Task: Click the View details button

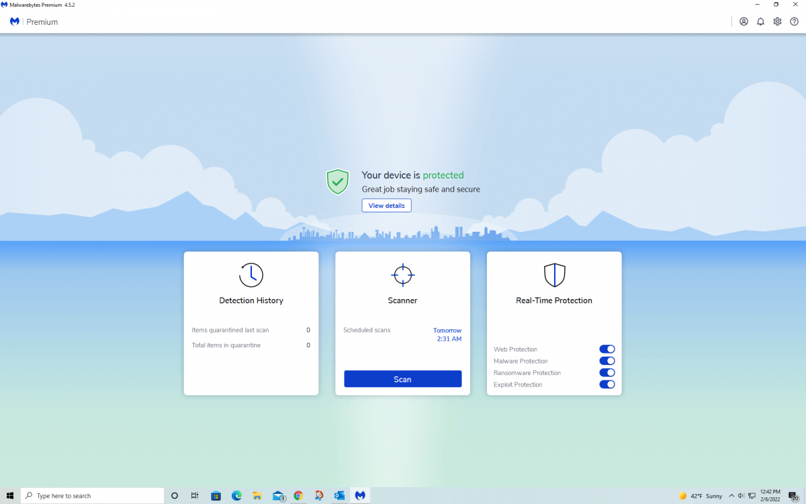Action: (386, 206)
